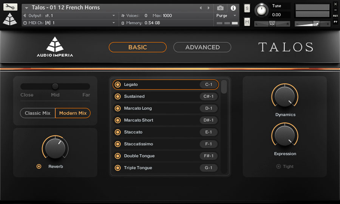Click the volume minus icon

(297, 24)
